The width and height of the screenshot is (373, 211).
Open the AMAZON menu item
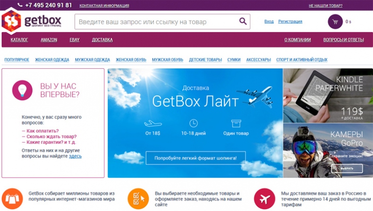coord(49,40)
